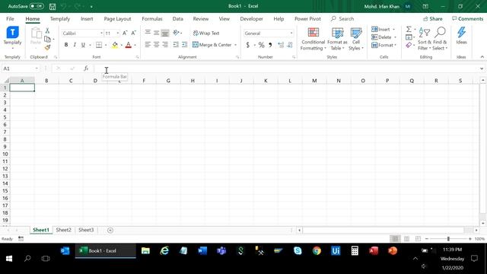
Task: Click Middle Align icon
Action: pyautogui.click(x=157, y=33)
